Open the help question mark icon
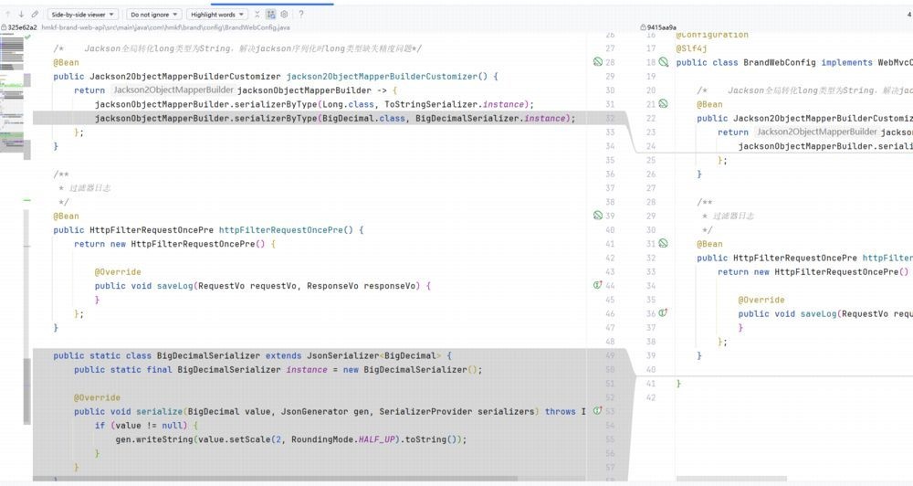913x486 pixels. coord(301,14)
